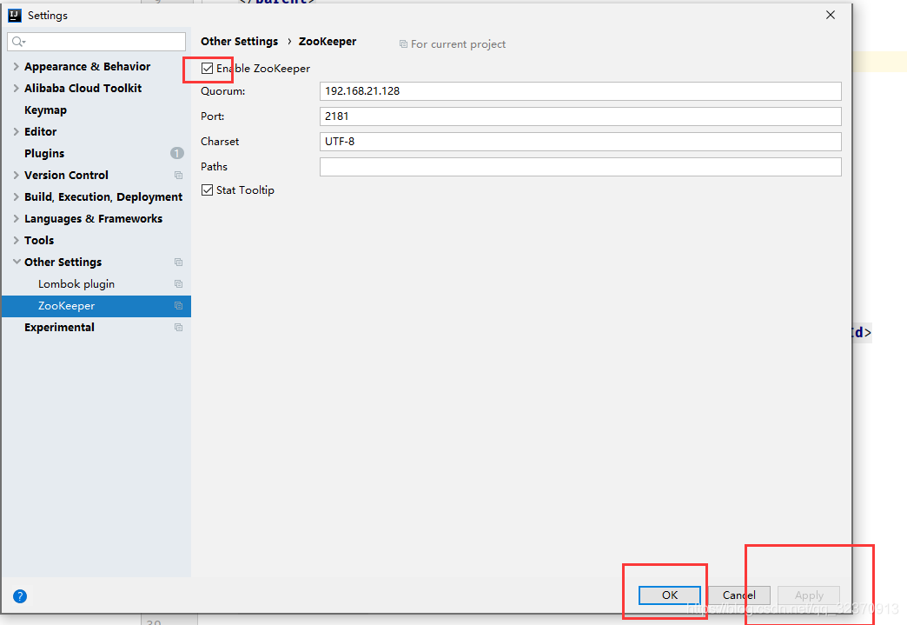907x625 pixels.
Task: Open the Keymap settings page
Action: [45, 110]
